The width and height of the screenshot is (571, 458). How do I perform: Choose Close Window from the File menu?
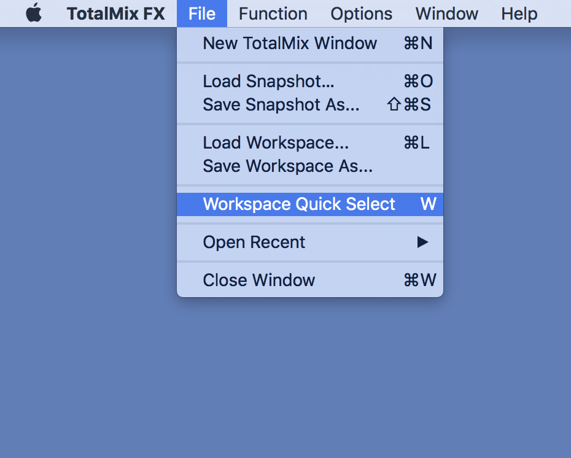coord(258,281)
